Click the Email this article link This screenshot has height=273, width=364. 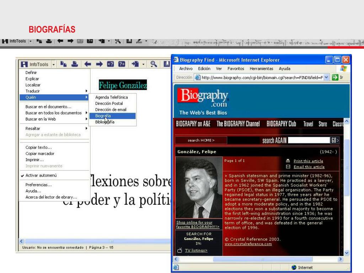pos(309,167)
